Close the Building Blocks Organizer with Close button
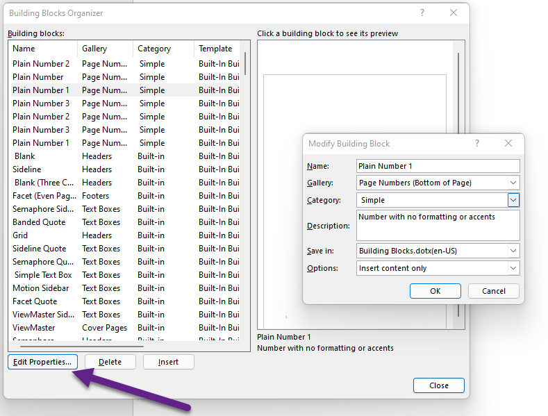Viewport: 548px width, 416px height. (439, 385)
